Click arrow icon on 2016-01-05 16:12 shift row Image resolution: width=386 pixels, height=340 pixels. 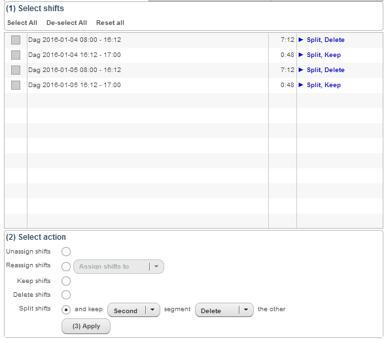(300, 85)
